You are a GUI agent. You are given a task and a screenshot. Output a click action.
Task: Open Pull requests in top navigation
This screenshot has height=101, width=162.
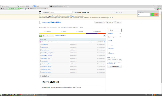click(x=77, y=12)
